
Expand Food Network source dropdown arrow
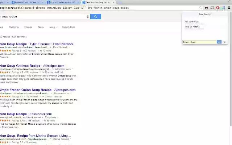click(x=69, y=47)
